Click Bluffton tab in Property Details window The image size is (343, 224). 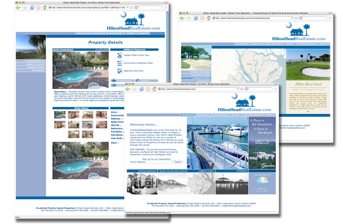(x=131, y=33)
